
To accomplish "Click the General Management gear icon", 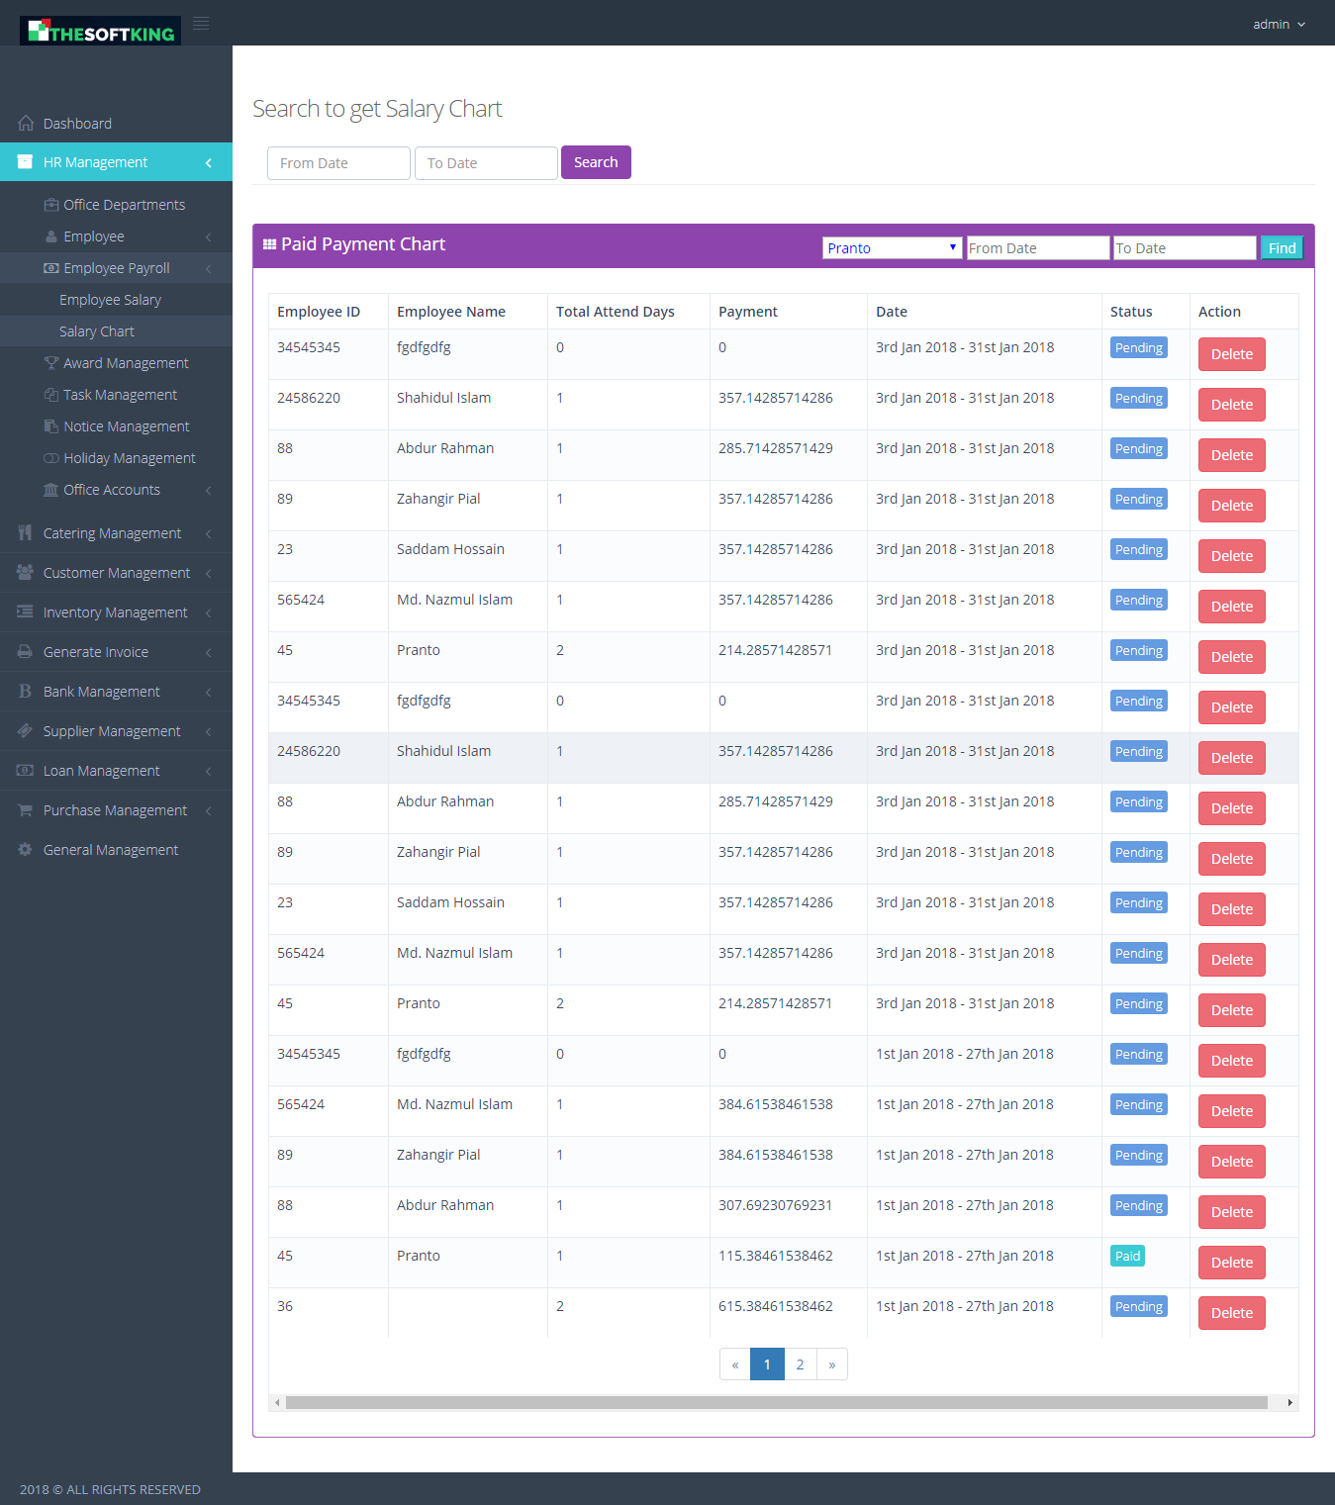I will point(24,849).
